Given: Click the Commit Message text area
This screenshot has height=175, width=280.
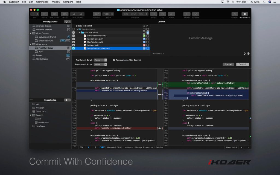Looking at the screenshot, I should (200, 38).
